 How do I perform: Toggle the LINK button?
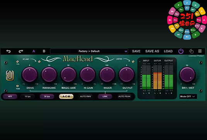[105, 96]
